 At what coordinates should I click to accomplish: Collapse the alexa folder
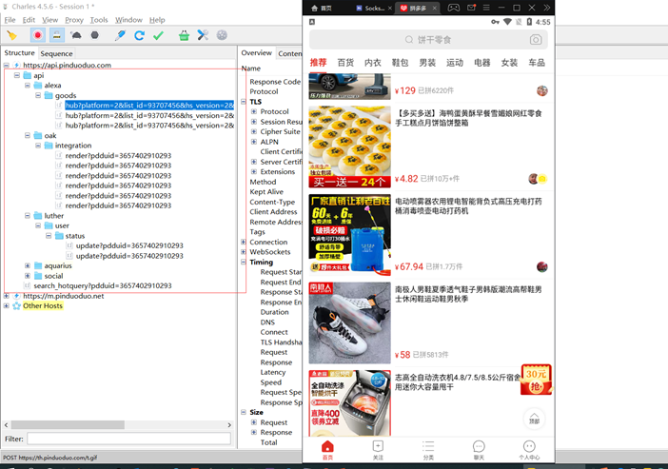coord(28,86)
